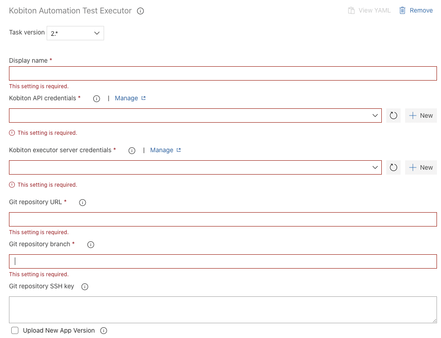Viewport: 441px width, 338px height.
Task: Click the info icon for Kobiton executor server credentials
Action: pos(131,150)
